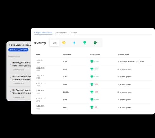155x138 pixels.
Task: Click the back arrow beside Вернуться на главную
Action: click(x=9, y=45)
